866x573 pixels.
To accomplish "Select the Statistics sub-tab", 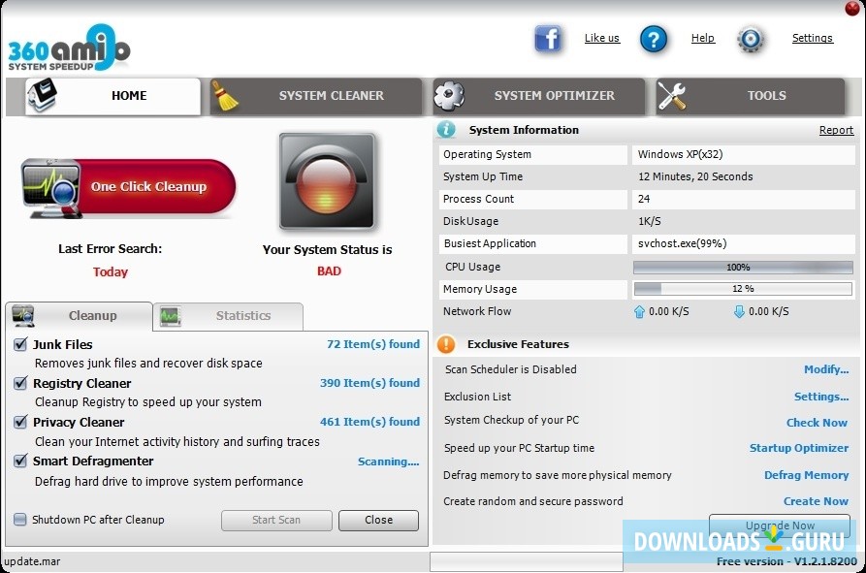I will tap(228, 316).
